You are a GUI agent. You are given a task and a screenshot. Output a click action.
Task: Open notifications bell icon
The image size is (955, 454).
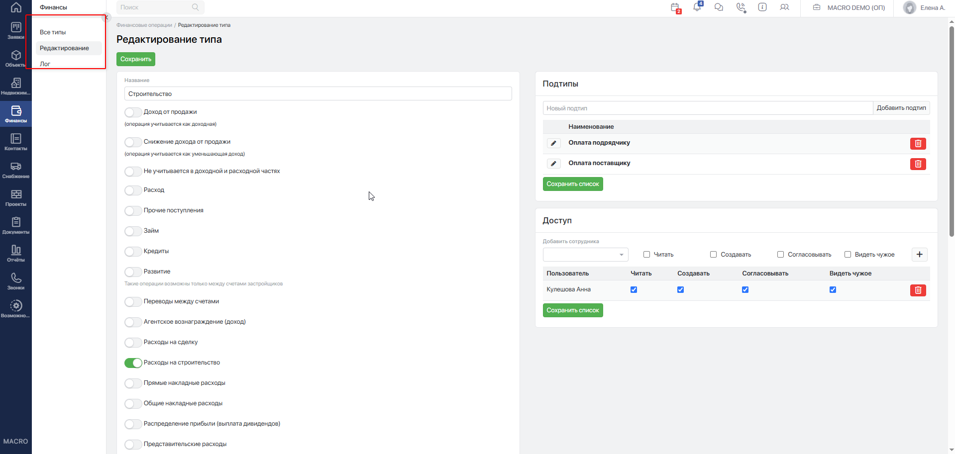pos(697,7)
